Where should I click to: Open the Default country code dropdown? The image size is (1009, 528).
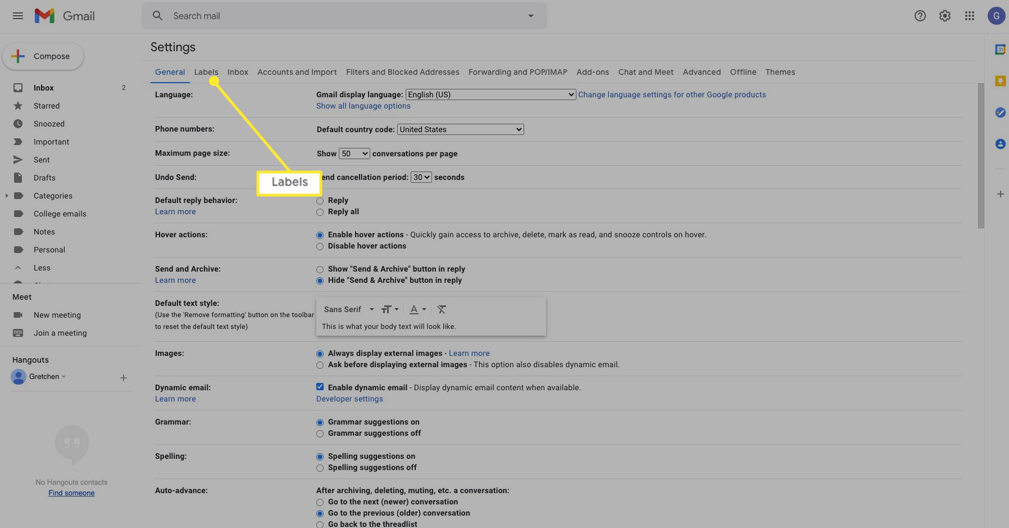click(x=461, y=129)
